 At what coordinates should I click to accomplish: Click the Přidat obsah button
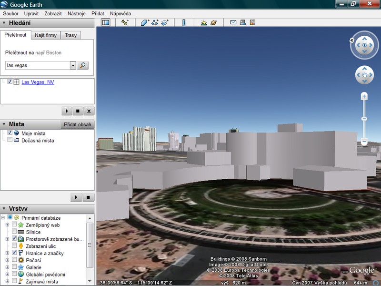click(x=77, y=124)
